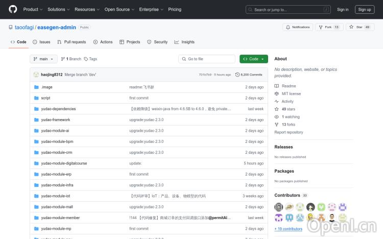Click the GitHub logo icon

(13, 9)
